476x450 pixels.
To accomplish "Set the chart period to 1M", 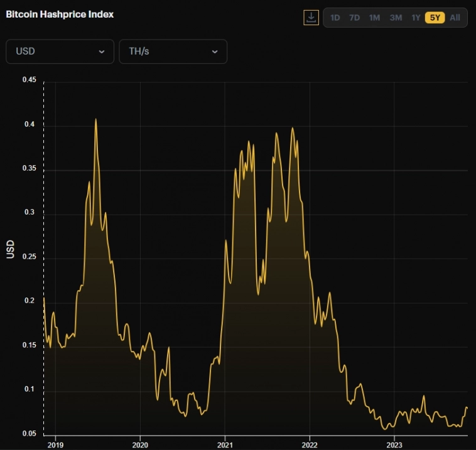I will (374, 18).
